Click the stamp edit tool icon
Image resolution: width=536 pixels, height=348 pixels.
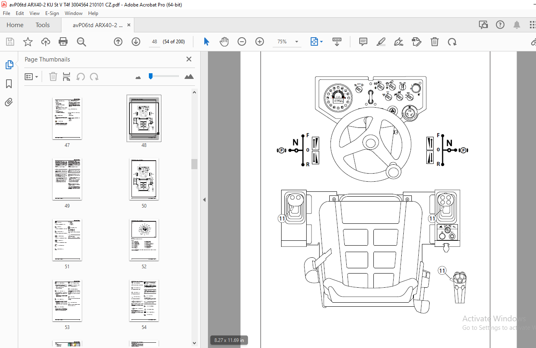[x=417, y=42]
